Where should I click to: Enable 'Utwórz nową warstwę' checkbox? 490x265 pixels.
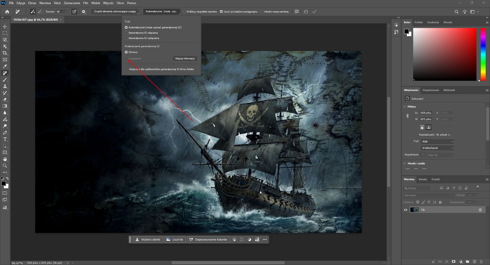coord(262,12)
